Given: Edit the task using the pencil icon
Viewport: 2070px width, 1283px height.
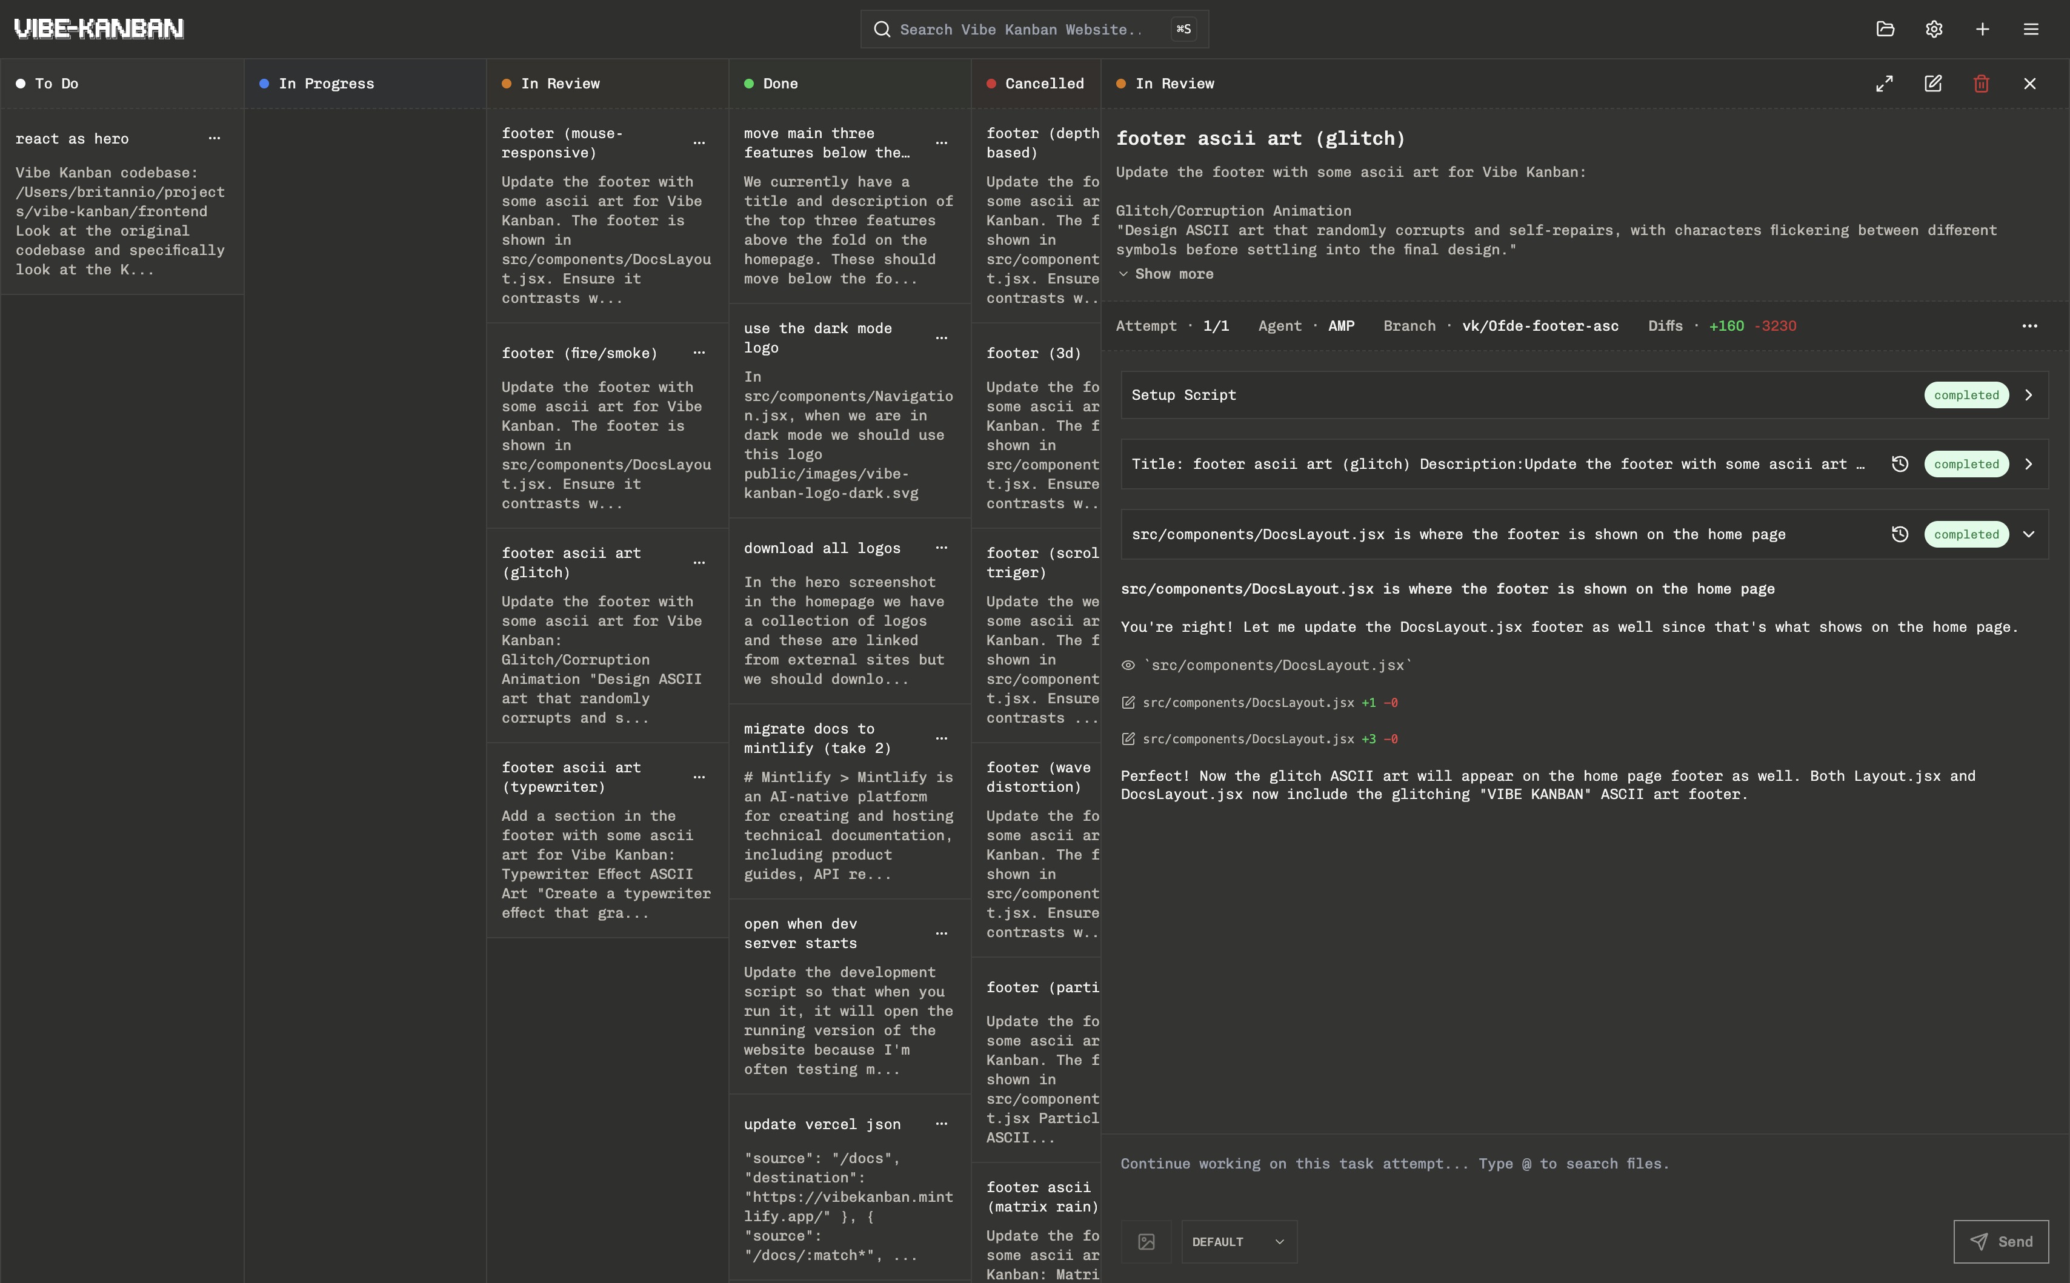Looking at the screenshot, I should click(x=1932, y=83).
